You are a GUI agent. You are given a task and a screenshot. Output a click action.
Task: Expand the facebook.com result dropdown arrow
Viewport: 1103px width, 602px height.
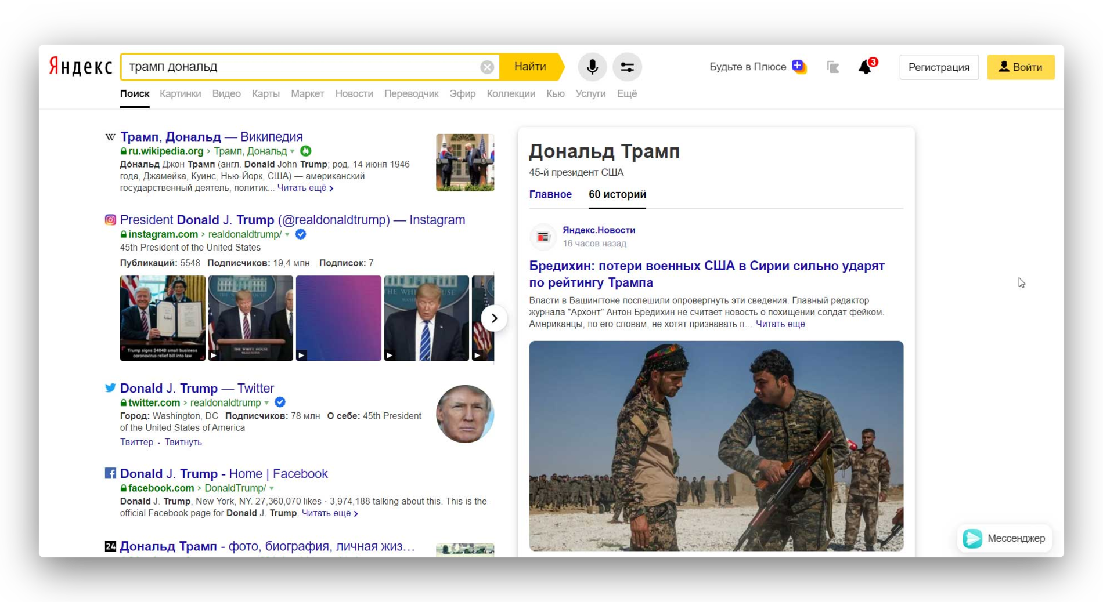(272, 488)
